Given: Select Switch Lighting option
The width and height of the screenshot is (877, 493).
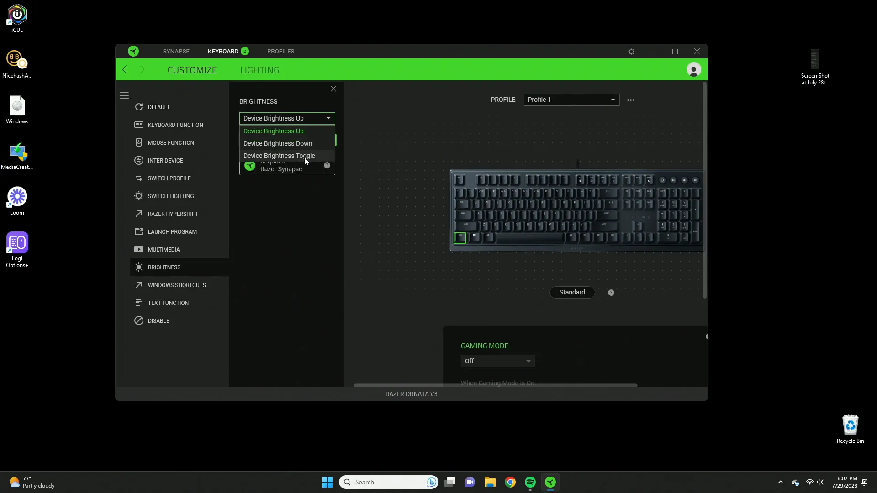Looking at the screenshot, I should tap(179, 196).
